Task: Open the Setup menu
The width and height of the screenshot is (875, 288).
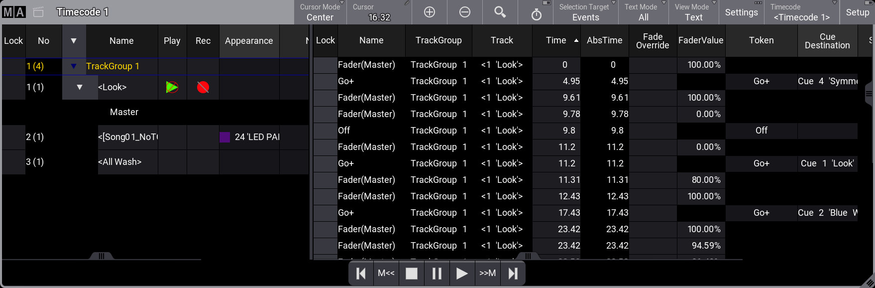Action: (x=857, y=12)
